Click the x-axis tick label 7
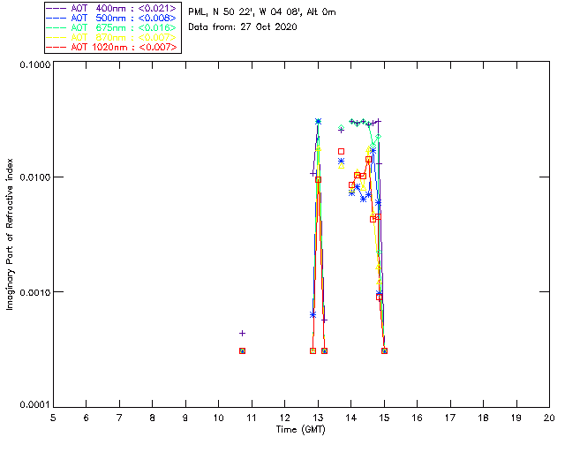The width and height of the screenshot is (565, 452). [x=119, y=418]
